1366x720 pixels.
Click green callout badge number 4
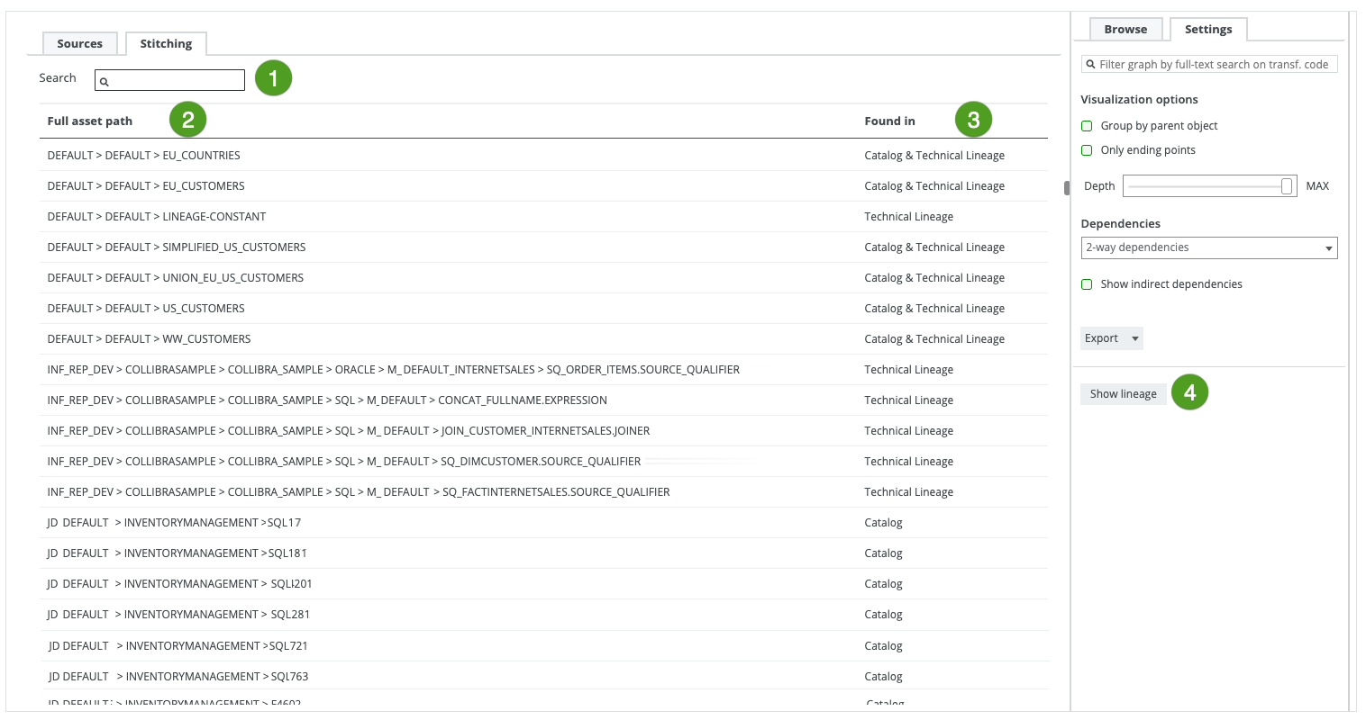click(x=1189, y=392)
